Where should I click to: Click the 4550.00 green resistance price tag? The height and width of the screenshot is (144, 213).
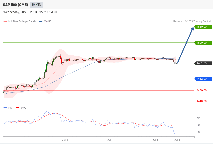(203, 27)
